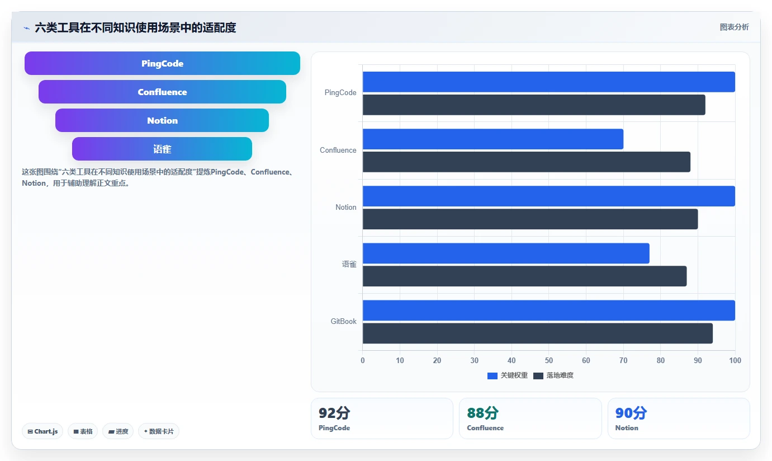Click the x-axis value 50
772x461 pixels.
click(x=549, y=360)
